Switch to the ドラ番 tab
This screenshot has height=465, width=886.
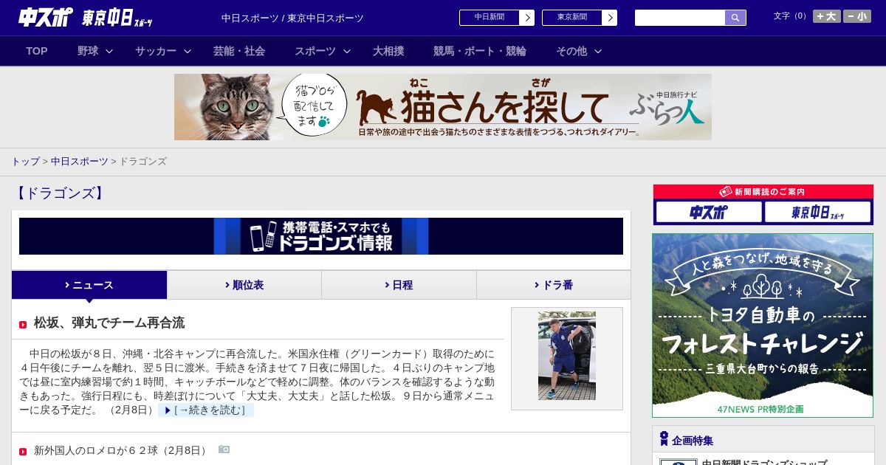point(554,285)
